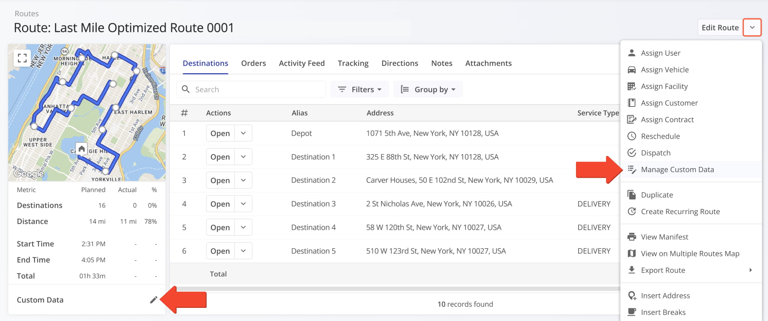Click the Alias column header
The width and height of the screenshot is (768, 321).
300,113
